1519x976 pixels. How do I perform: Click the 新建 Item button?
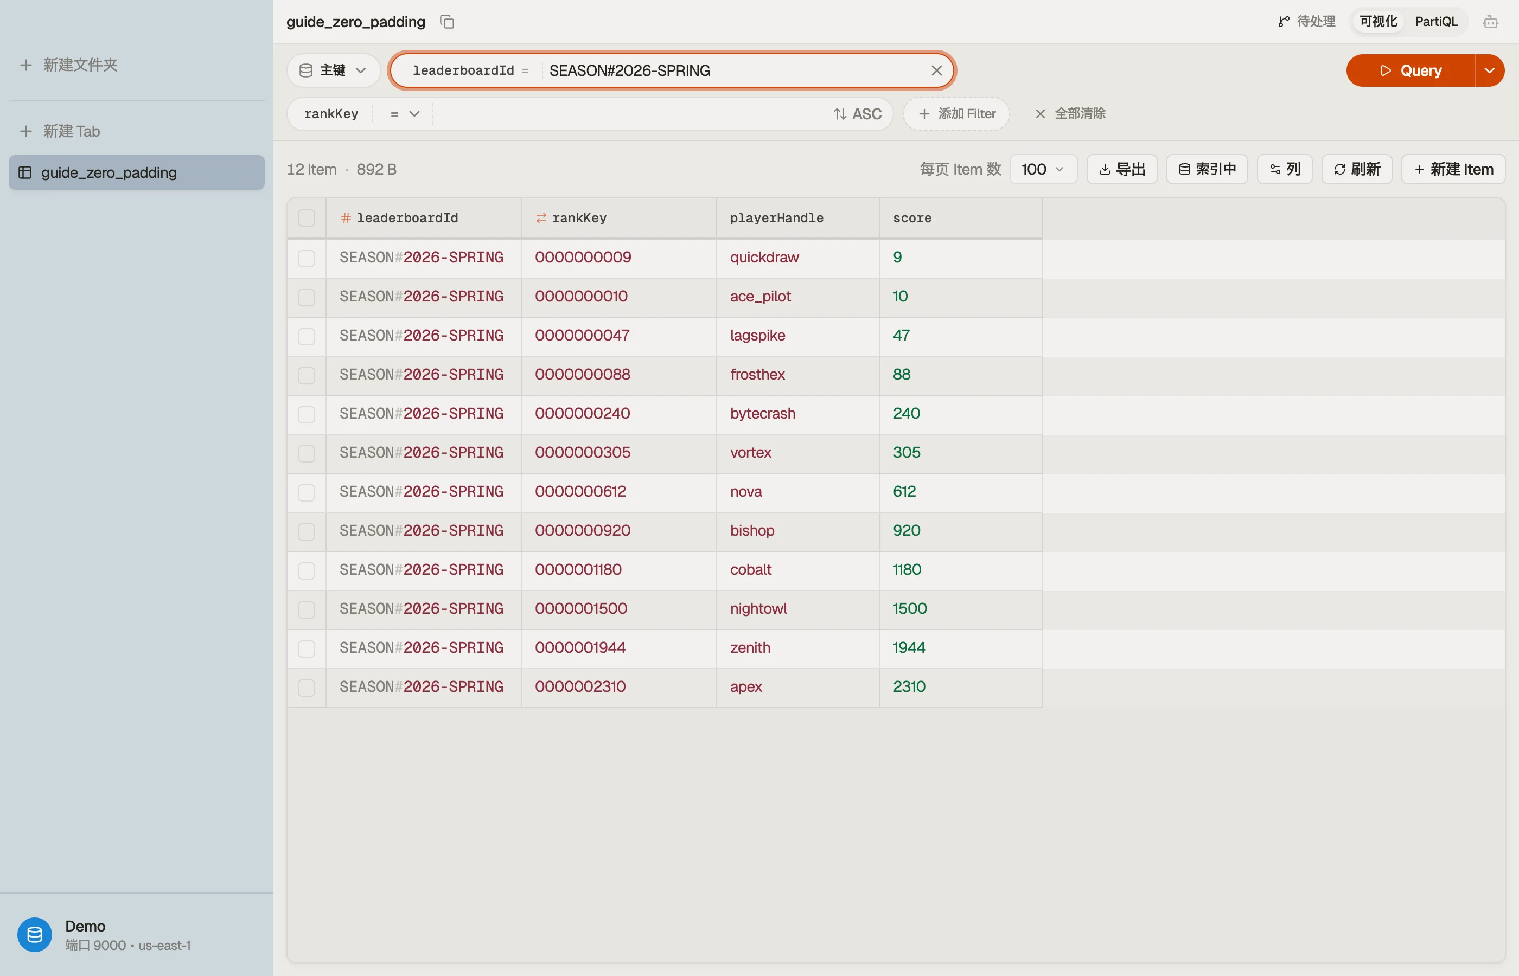coord(1453,169)
